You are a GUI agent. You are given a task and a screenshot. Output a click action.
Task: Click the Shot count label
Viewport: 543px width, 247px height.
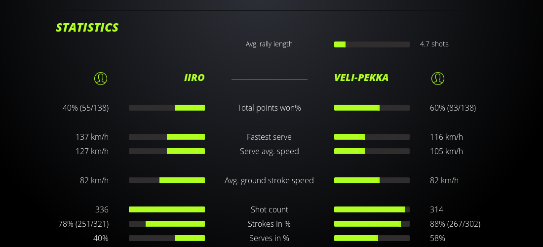coord(269,209)
